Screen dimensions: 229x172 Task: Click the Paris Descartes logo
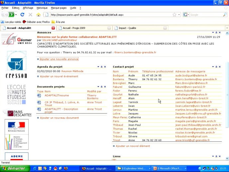pos(17,113)
